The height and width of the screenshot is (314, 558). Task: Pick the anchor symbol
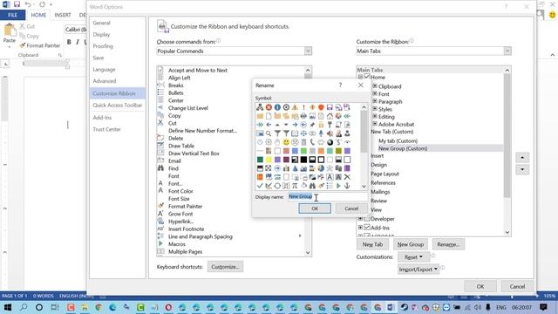[347, 186]
